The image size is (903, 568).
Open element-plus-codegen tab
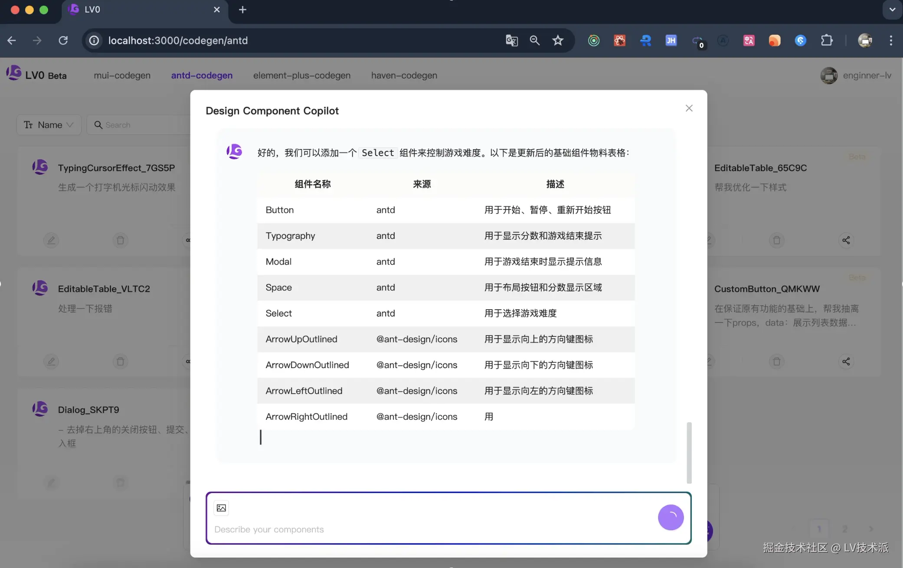coord(302,75)
